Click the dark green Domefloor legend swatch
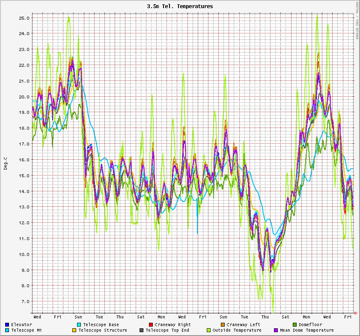 (295, 325)
